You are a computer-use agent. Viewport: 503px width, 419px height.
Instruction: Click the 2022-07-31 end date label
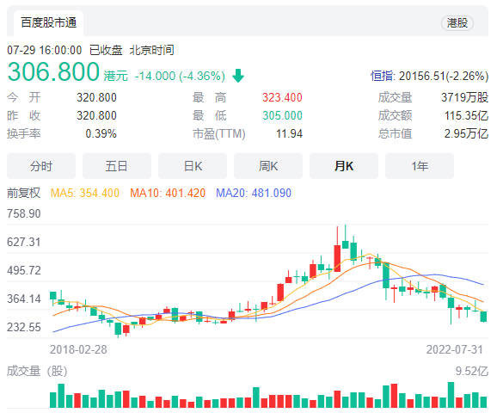click(x=455, y=349)
